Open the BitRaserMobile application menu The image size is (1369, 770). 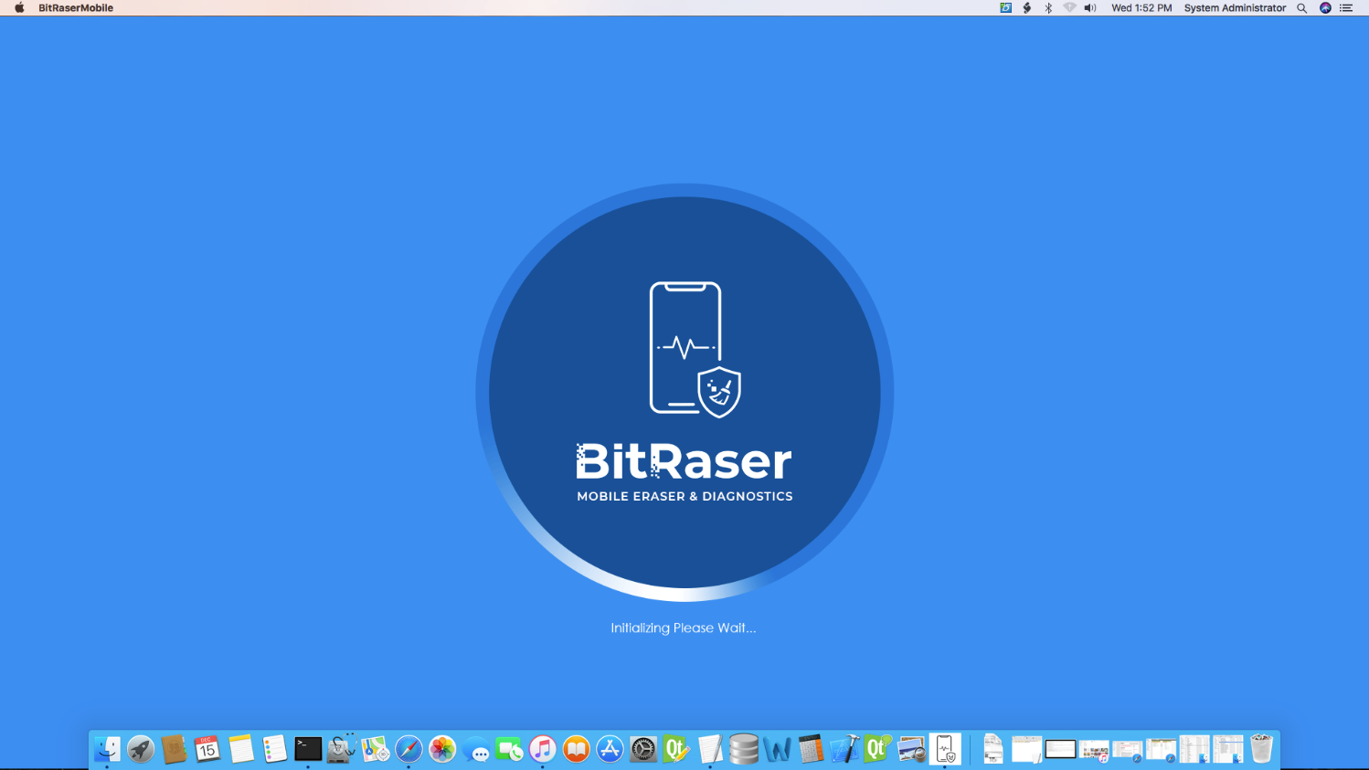(x=76, y=7)
